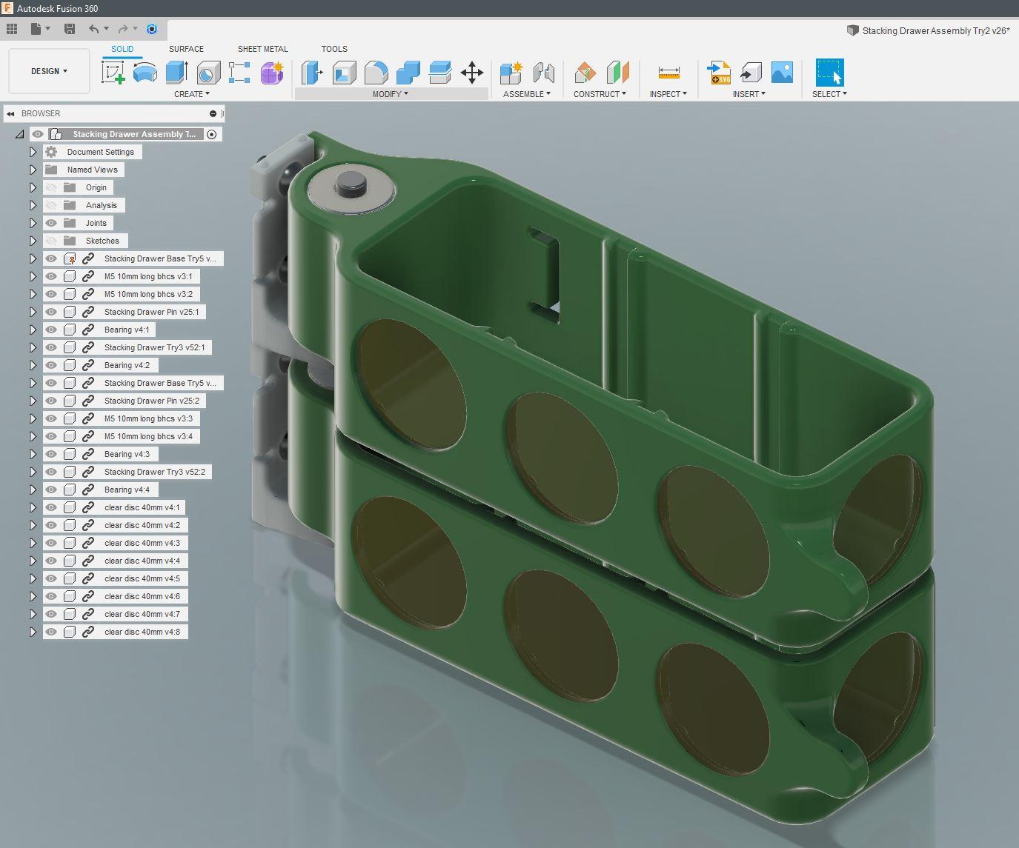Open the MODIFY panel dropdown
This screenshot has height=848, width=1019.
click(391, 94)
